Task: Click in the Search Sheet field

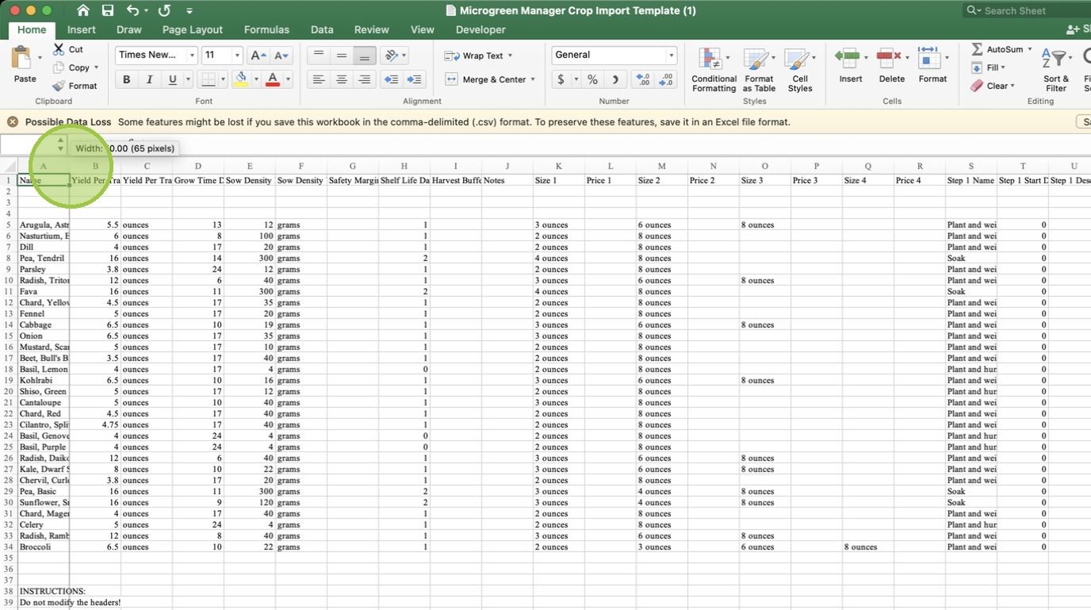Action: (x=1028, y=10)
